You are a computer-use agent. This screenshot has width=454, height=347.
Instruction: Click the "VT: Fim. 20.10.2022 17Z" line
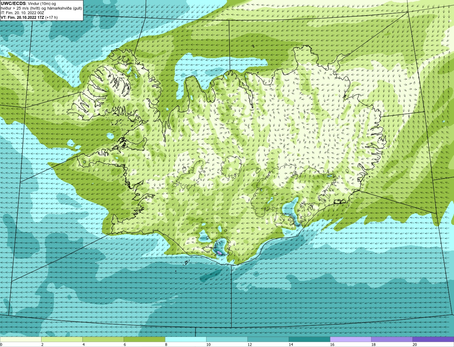click(x=22, y=17)
